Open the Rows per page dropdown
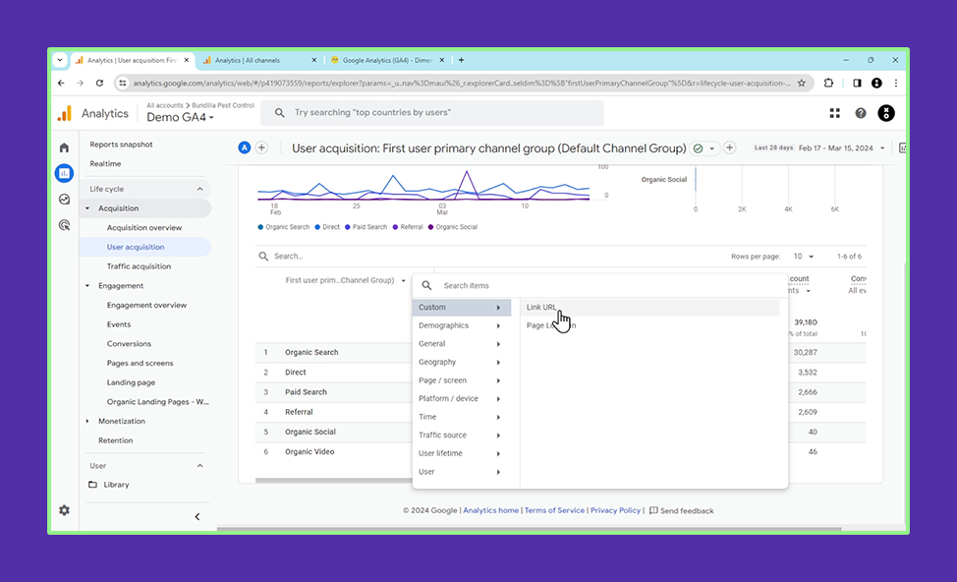The image size is (957, 582). pos(803,257)
